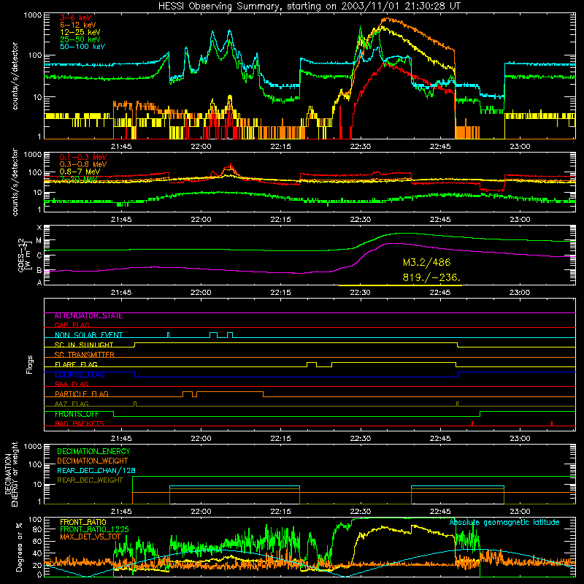Screen dimensions: 584x584
Task: Click the Absolute geomagnetic latitude label
Action: [504, 522]
